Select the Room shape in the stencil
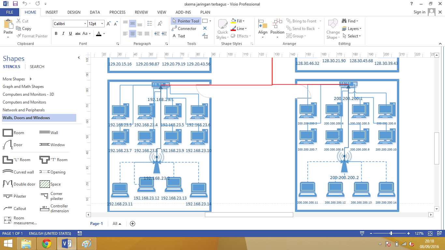The image size is (445, 250). (x=13, y=133)
